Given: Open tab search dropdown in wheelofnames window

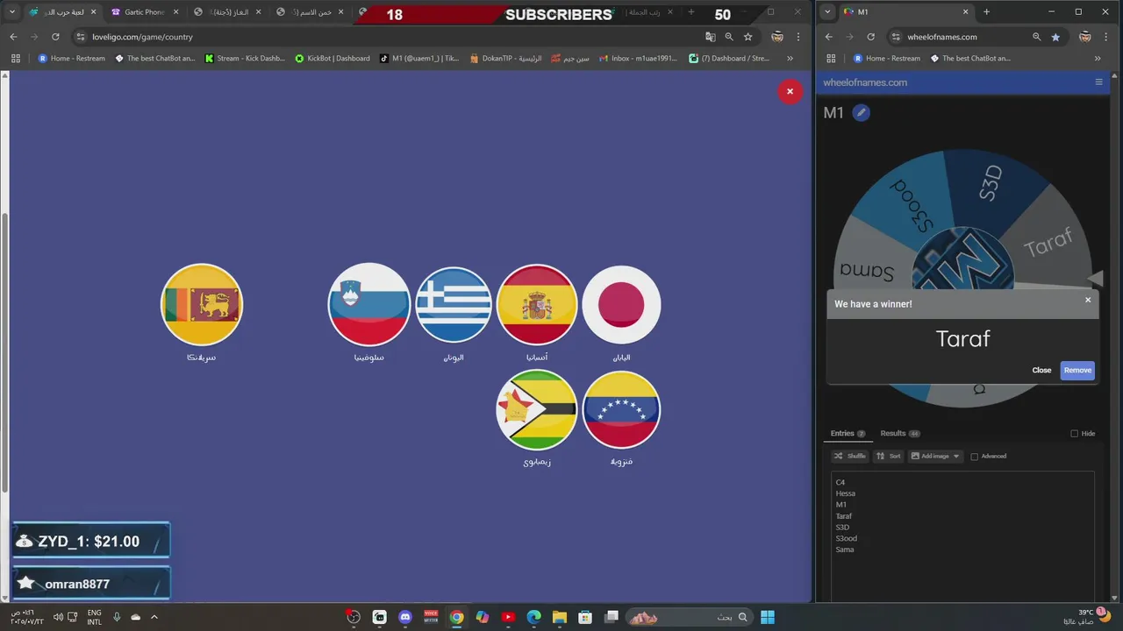Looking at the screenshot, I should pos(827,12).
